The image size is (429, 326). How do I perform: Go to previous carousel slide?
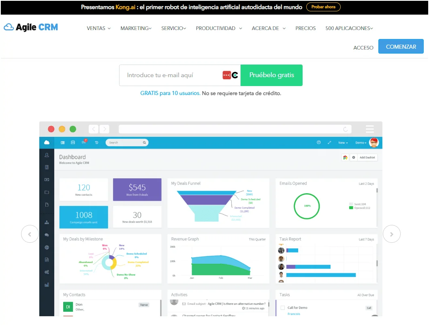[30, 234]
